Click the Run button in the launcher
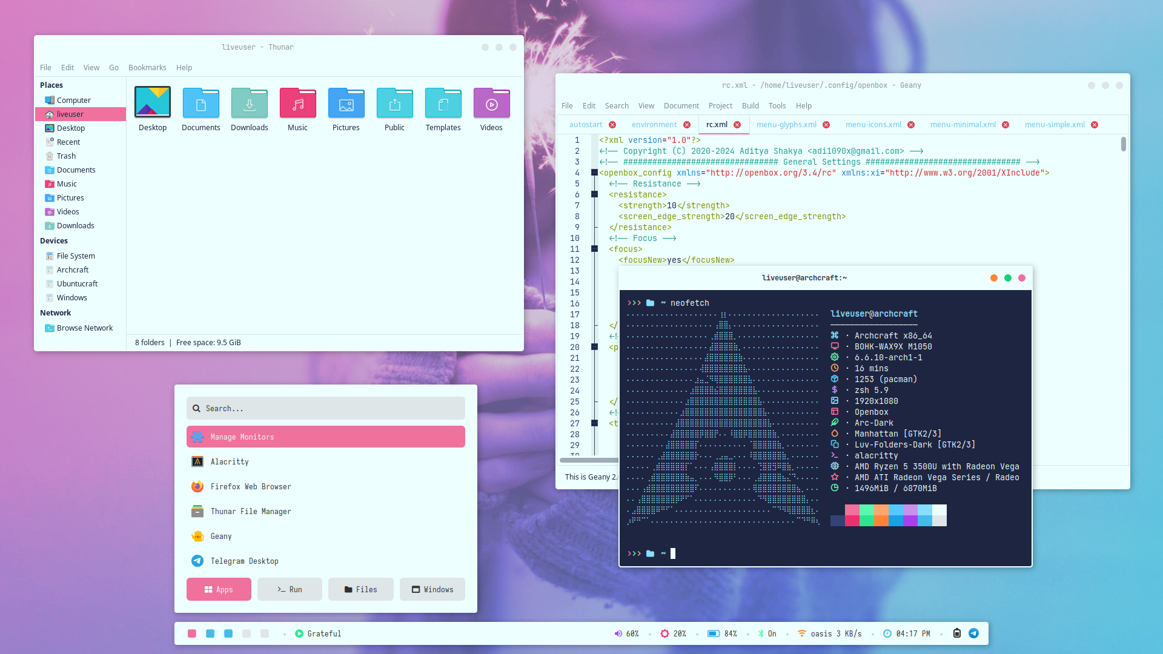Image resolution: width=1163 pixels, height=654 pixels. click(x=290, y=589)
